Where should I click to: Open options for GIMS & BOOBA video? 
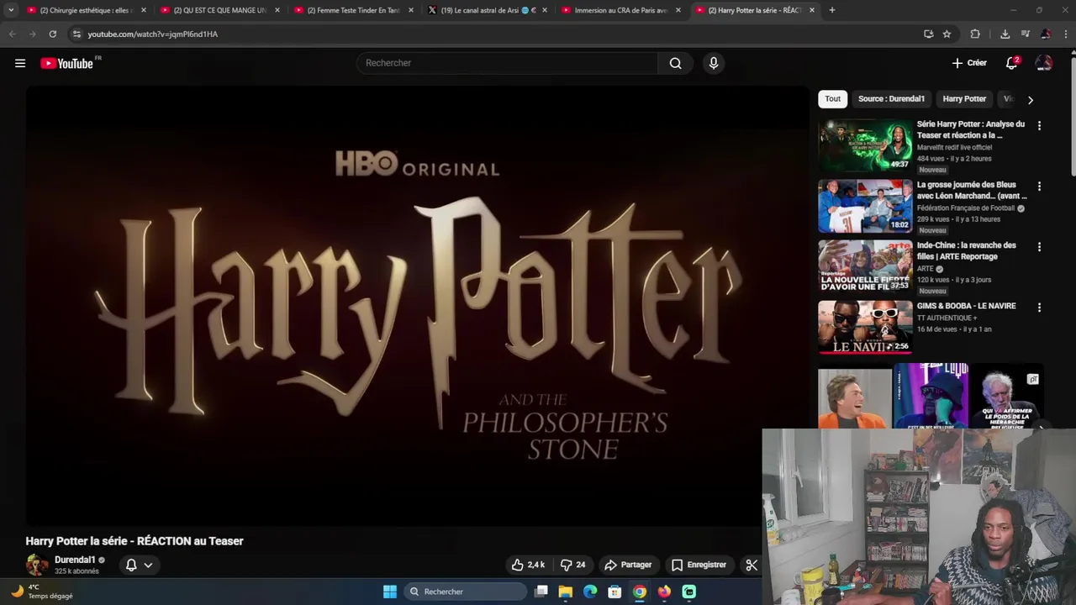click(1039, 308)
